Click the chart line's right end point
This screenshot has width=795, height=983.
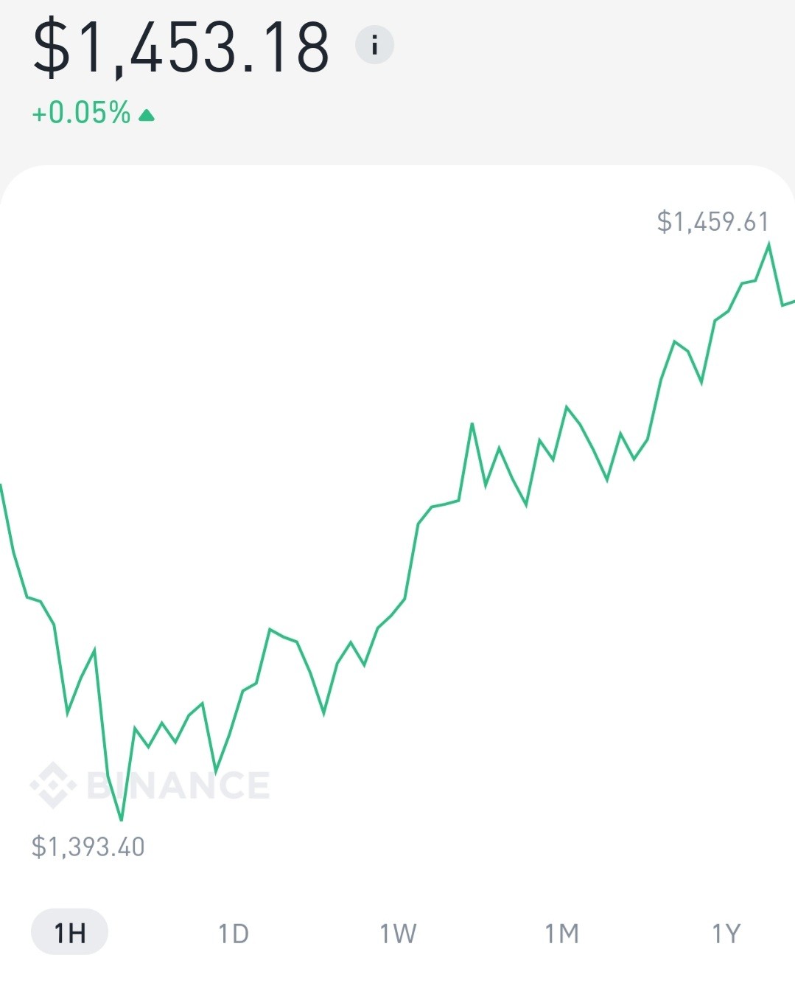pos(793,301)
